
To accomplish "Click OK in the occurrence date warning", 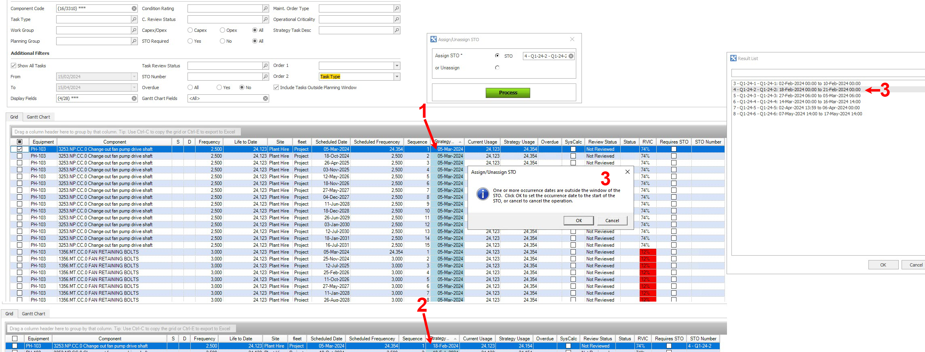I will [x=579, y=221].
